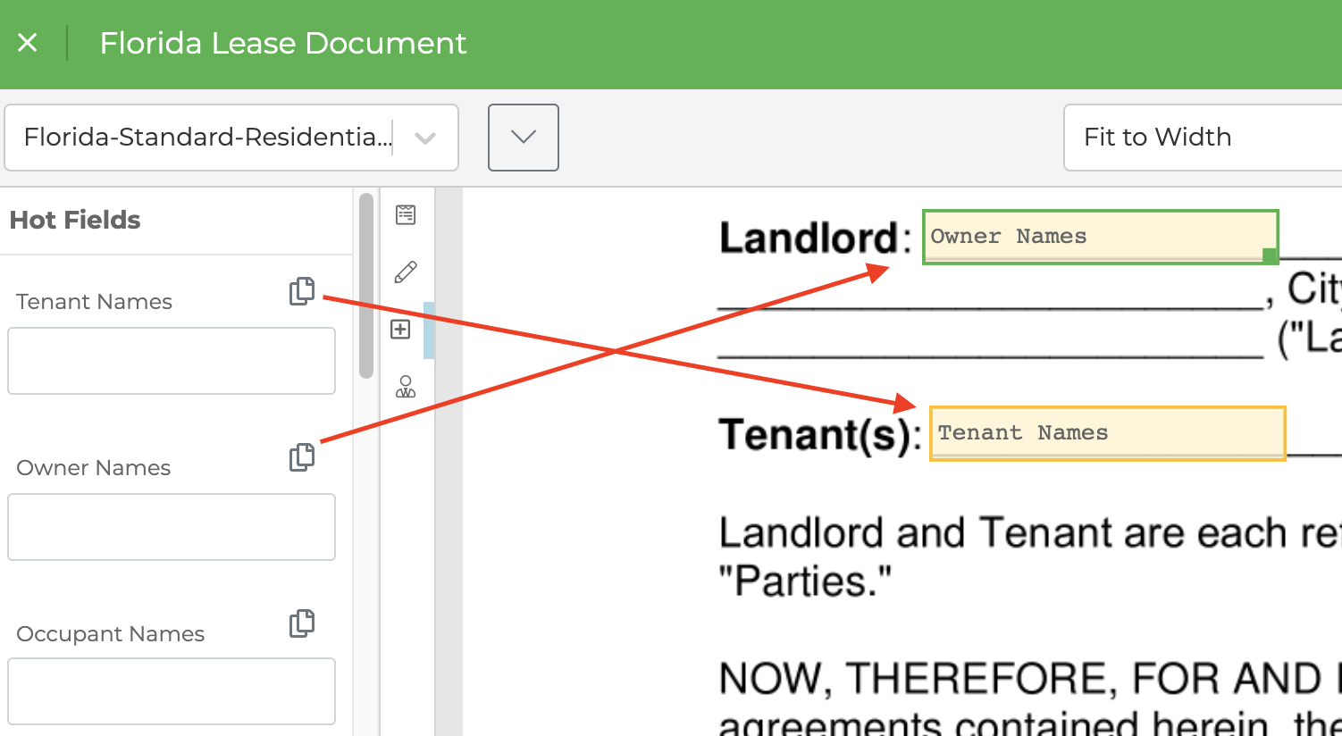Click inside the Occupant Names text box
This screenshot has width=1342, height=736.
click(x=172, y=690)
